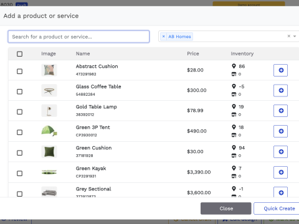The image size is (299, 224).
Task: Add Gold Table Lamp with plus icon
Action: (280, 111)
